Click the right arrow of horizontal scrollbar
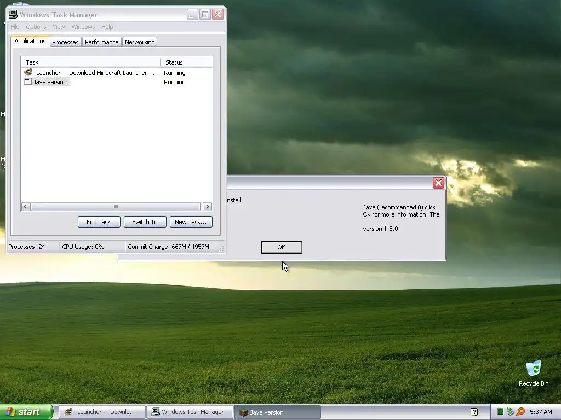The image size is (561, 420). point(207,206)
